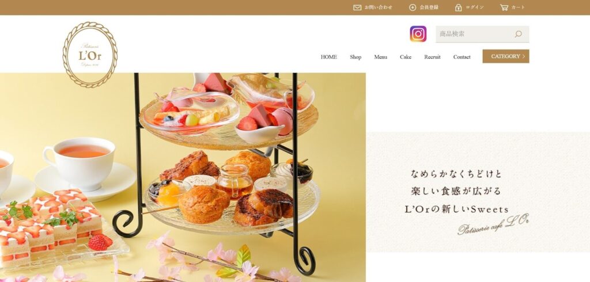Click the 会員登録 text link
This screenshot has width=590, height=282.
pos(429,7)
